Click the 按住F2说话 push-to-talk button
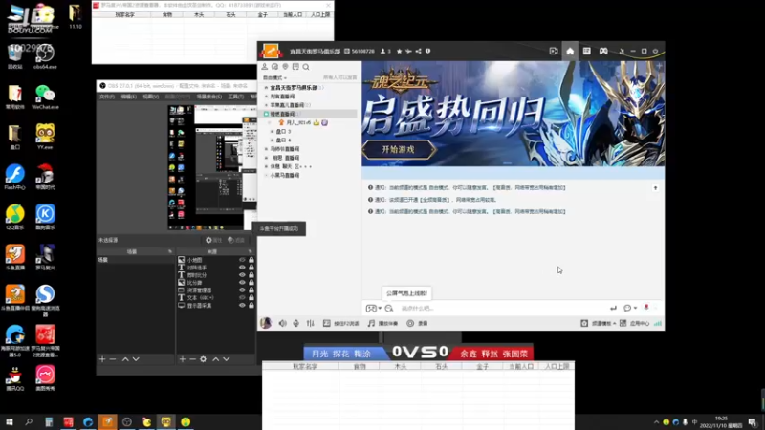 click(341, 323)
